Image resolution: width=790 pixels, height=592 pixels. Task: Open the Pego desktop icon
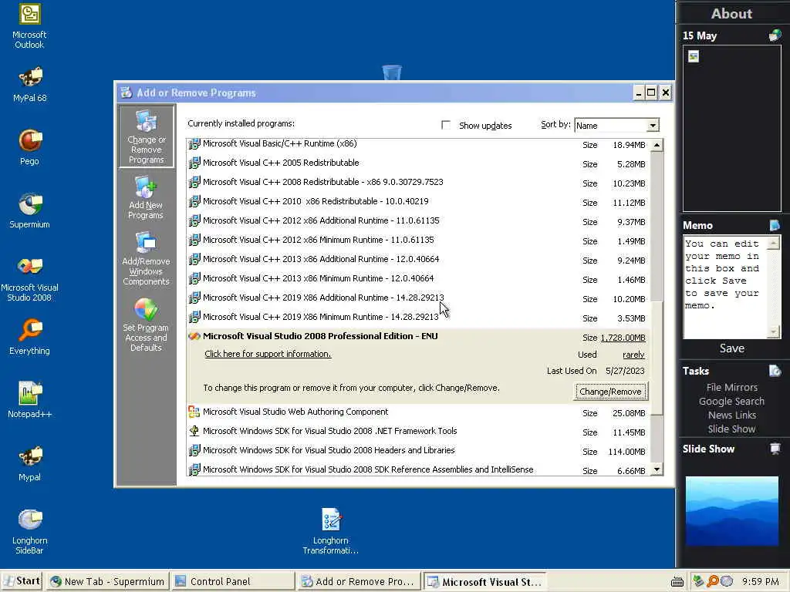point(29,147)
